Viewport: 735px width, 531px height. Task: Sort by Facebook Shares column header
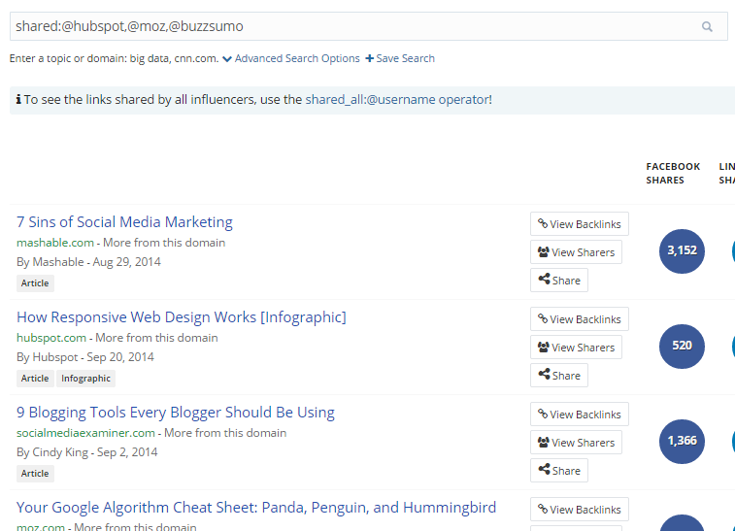[673, 174]
